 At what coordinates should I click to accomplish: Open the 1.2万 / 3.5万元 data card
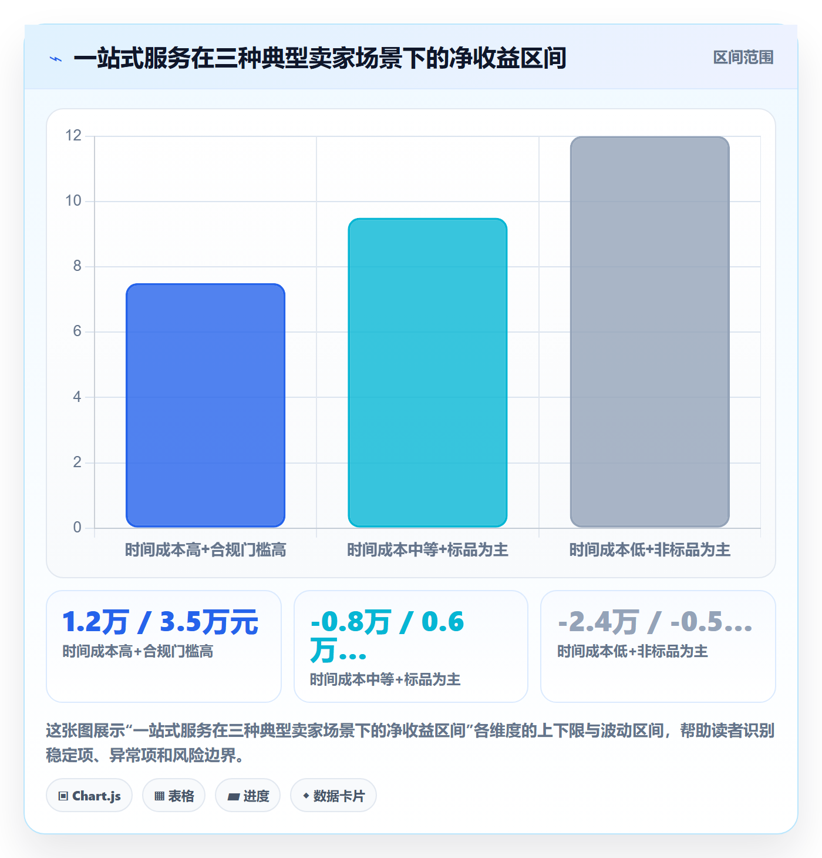point(164,646)
